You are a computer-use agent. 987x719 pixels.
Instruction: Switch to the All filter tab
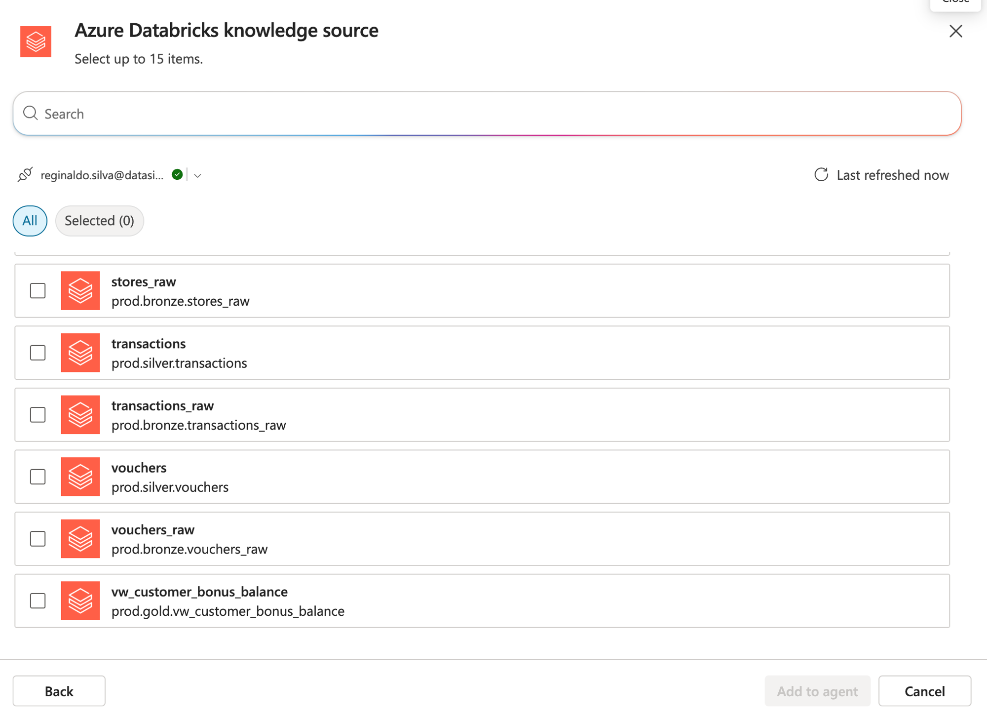[x=30, y=221]
